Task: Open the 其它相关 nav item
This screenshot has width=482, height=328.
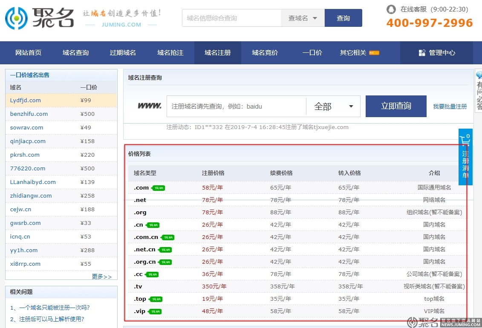Action: pos(353,53)
